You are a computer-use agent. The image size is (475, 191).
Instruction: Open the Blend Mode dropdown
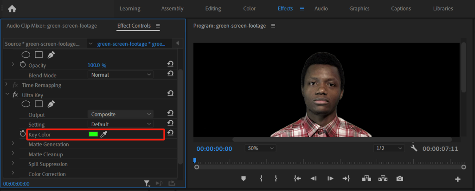click(x=121, y=75)
